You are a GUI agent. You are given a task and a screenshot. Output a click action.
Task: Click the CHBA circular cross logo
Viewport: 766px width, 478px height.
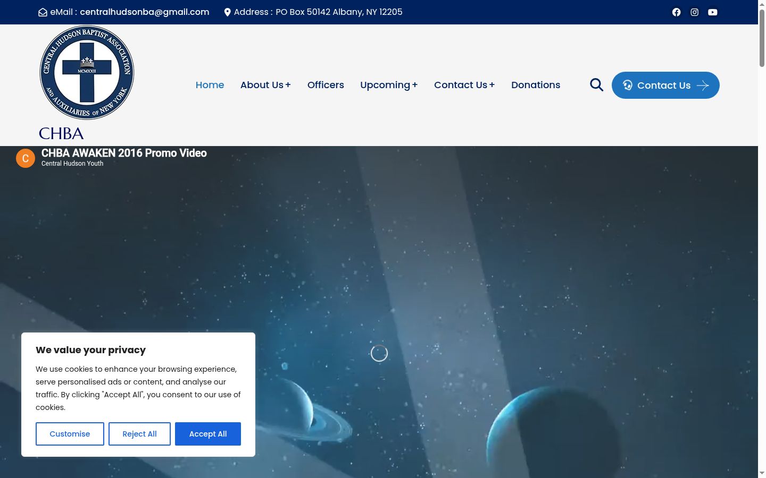(87, 73)
